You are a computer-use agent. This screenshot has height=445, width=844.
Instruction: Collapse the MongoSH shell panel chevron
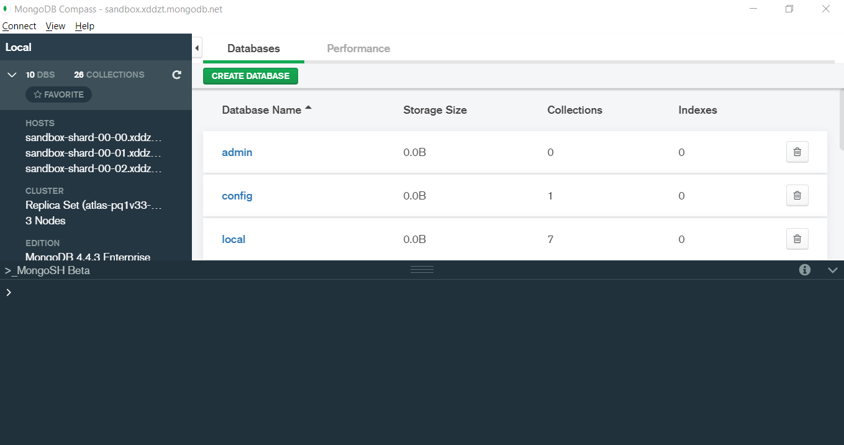point(833,270)
